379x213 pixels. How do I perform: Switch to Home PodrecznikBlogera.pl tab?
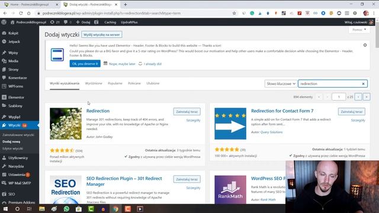31,4
